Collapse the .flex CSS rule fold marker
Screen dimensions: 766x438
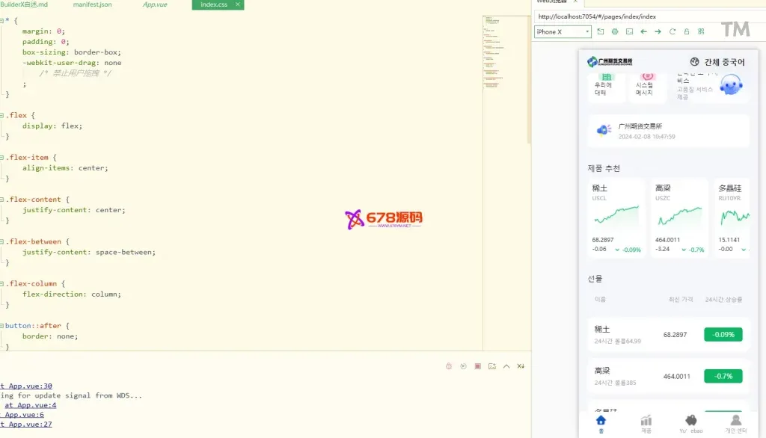click(x=2, y=115)
